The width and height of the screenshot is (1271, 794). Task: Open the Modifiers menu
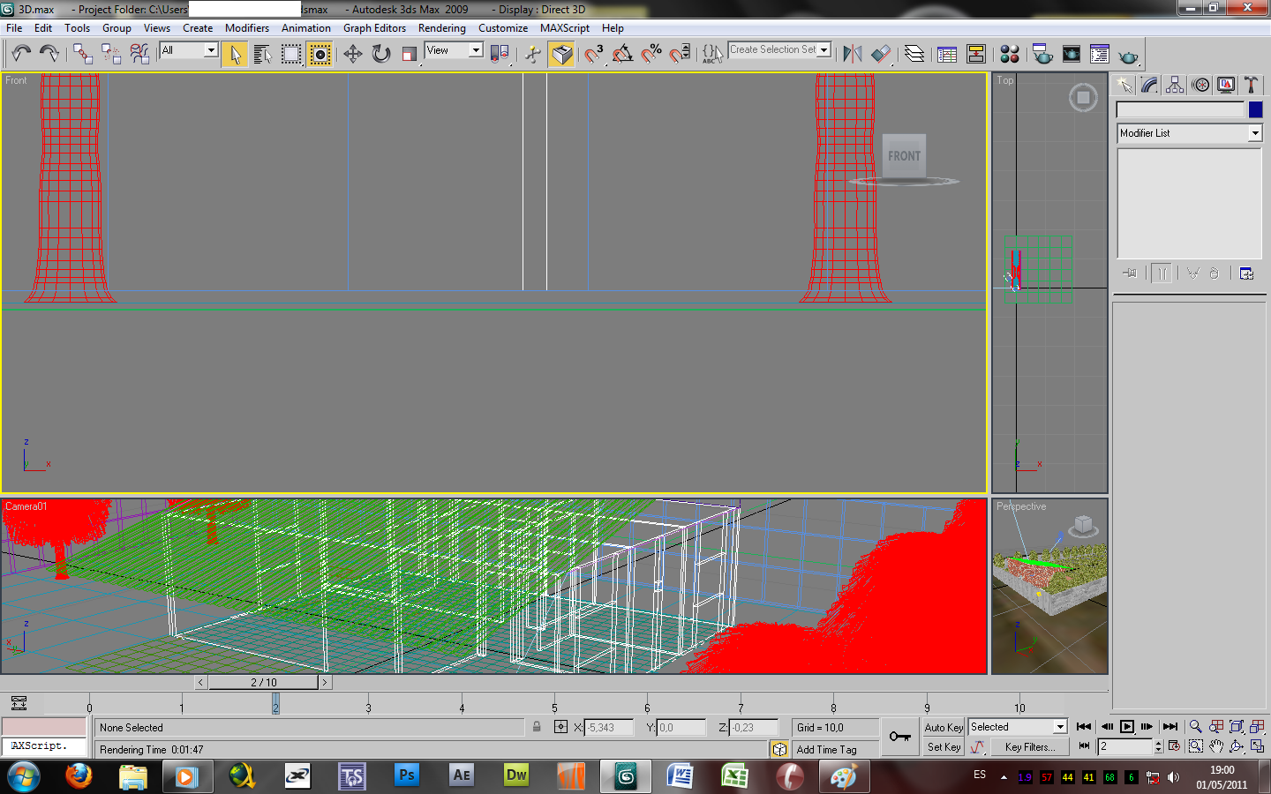[247, 28]
